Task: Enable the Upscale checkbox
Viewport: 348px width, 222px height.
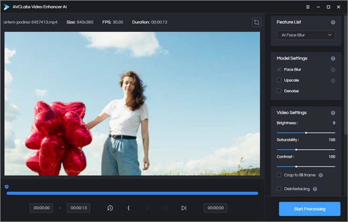Action: pos(279,80)
